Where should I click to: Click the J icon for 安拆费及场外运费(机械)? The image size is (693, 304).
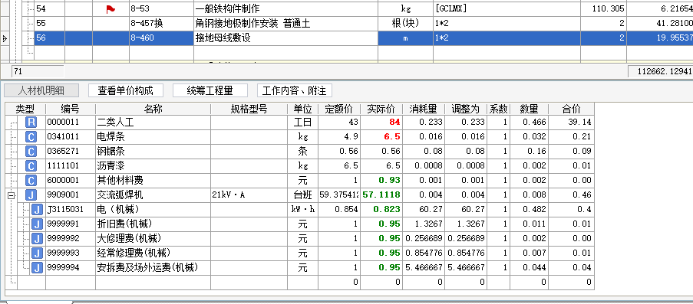point(37,267)
